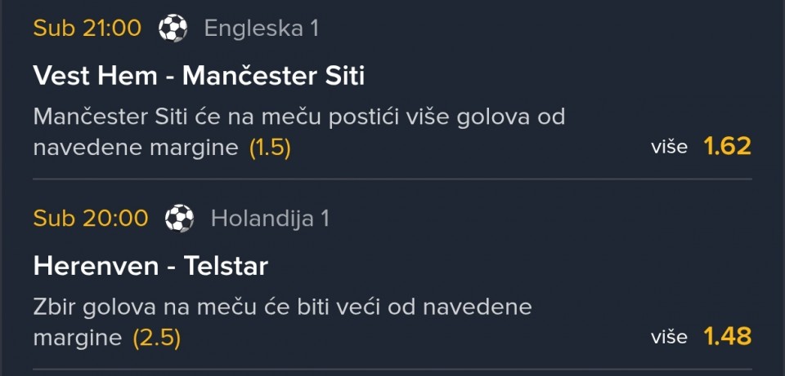The image size is (785, 376).
Task: Select the (1.5) goal margin value
Action: coord(270,148)
